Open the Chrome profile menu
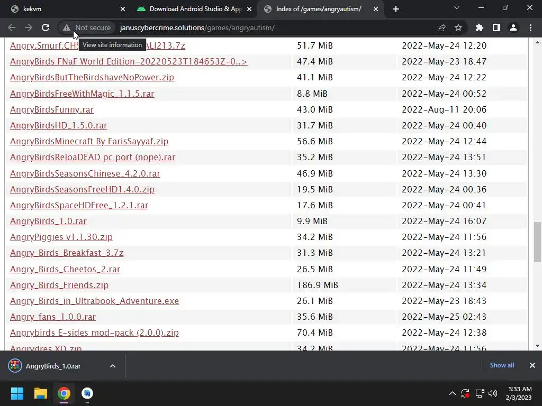Image resolution: width=542 pixels, height=406 pixels. pyautogui.click(x=513, y=27)
